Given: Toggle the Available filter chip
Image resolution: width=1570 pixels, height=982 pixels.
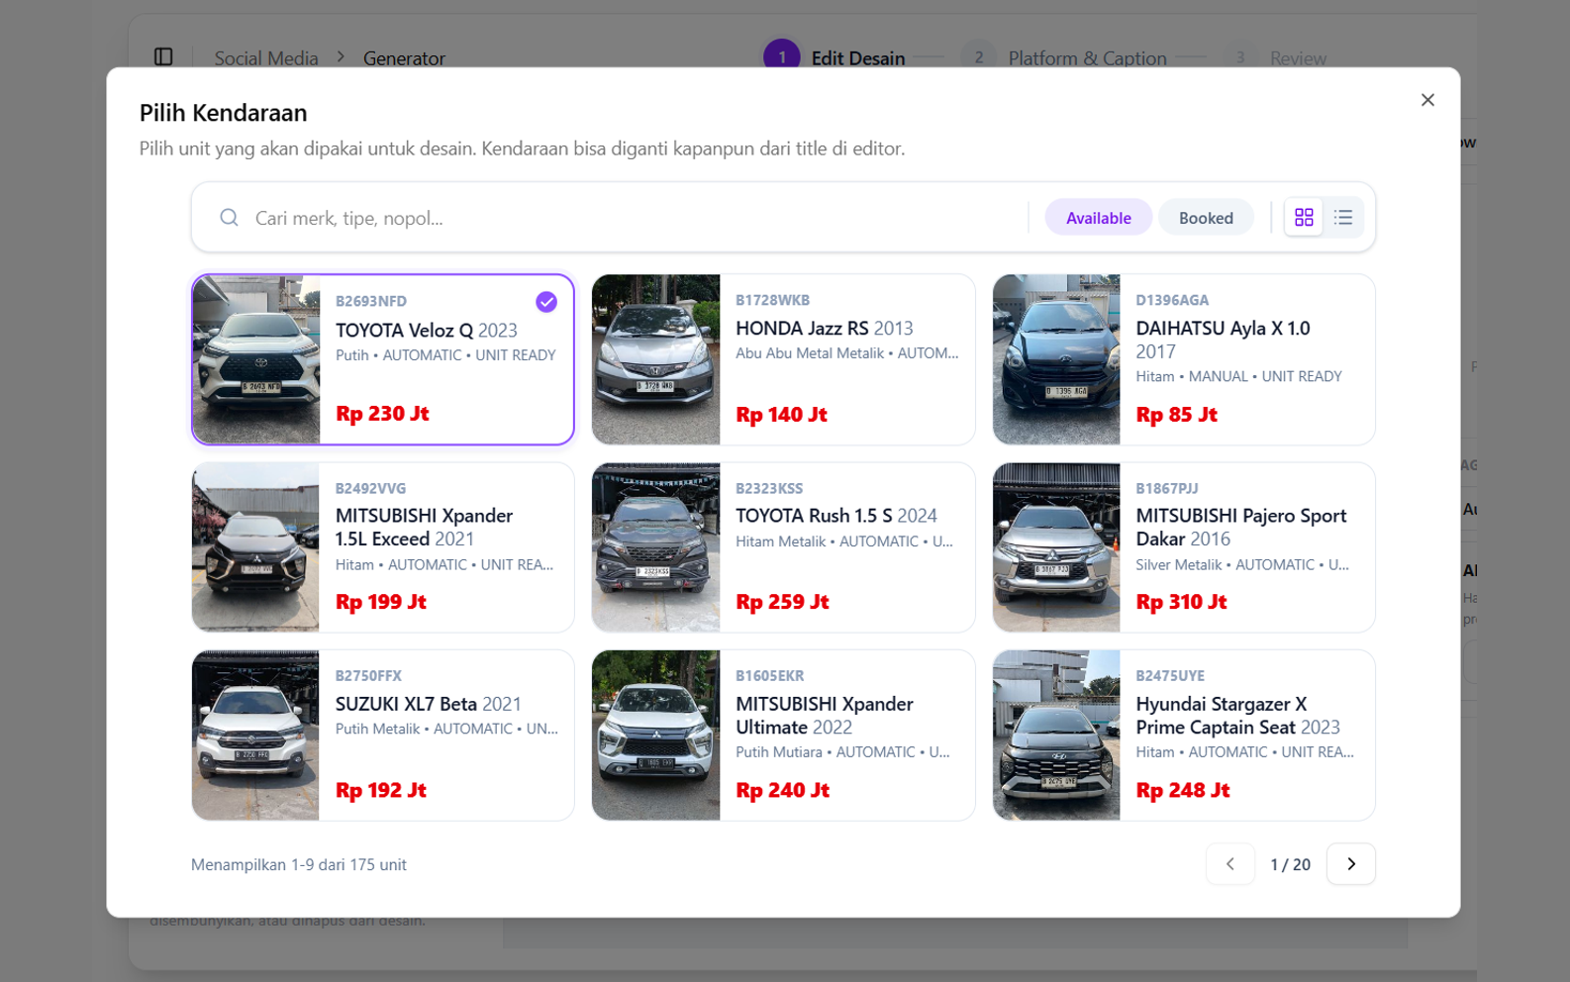Looking at the screenshot, I should pos(1098,218).
